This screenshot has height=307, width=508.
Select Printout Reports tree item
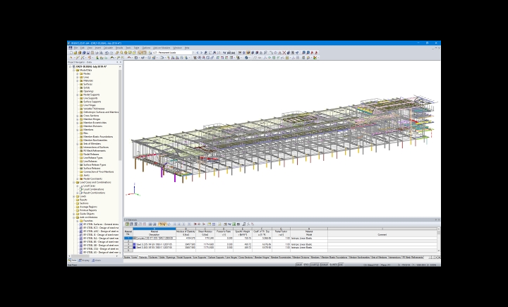click(88, 210)
